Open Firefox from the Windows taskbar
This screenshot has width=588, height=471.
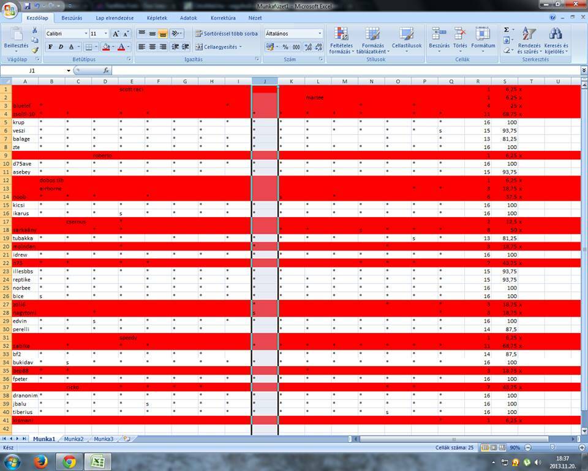(40, 461)
